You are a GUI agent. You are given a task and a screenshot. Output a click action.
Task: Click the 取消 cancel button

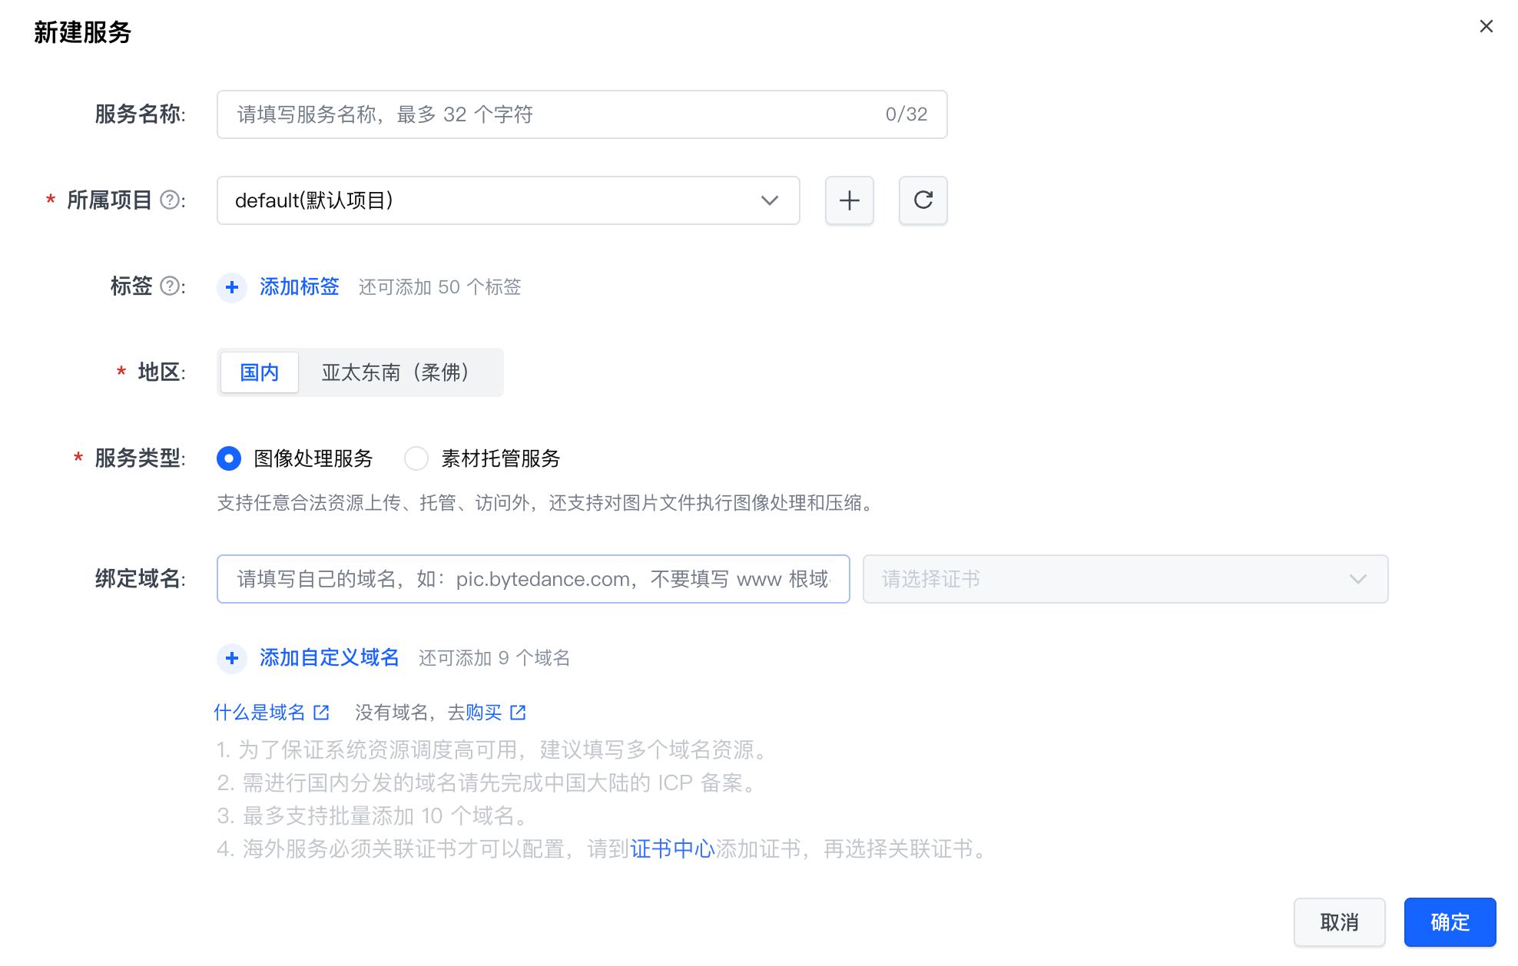tap(1339, 922)
